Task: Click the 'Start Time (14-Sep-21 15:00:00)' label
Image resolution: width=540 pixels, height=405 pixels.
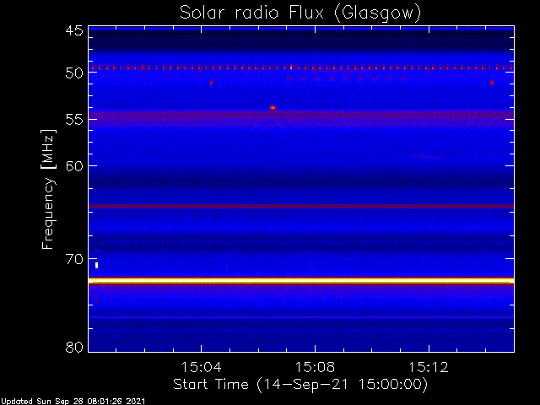Action: (300, 384)
